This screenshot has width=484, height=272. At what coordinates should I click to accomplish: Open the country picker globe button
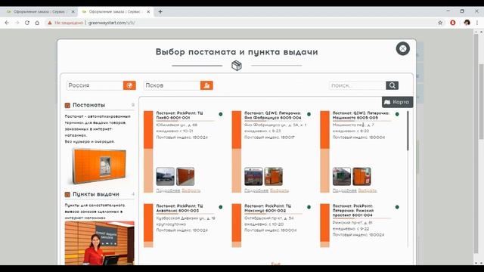pos(129,85)
